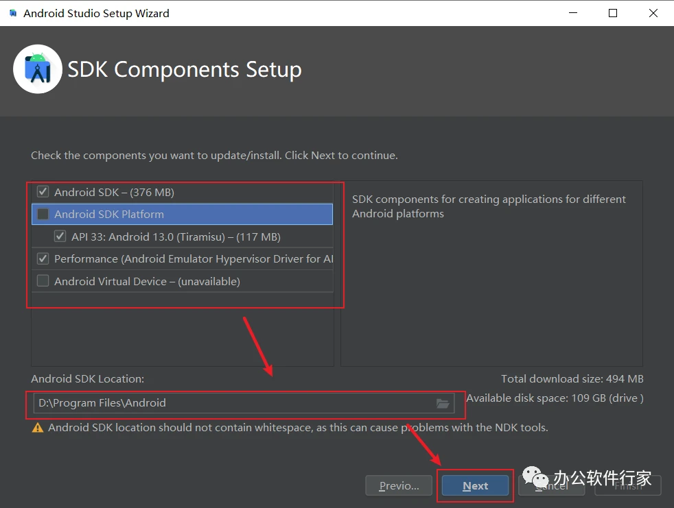
Task: Uncheck the Performance emulator driver checkbox
Action: [43, 258]
